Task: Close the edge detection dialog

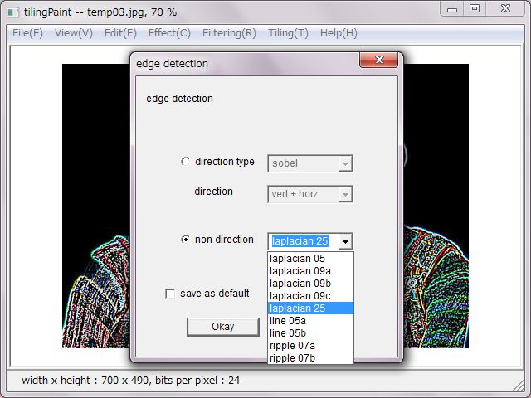Action: click(378, 61)
